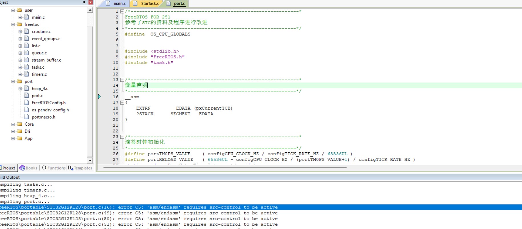Open the Functions panel tab

click(x=54, y=168)
